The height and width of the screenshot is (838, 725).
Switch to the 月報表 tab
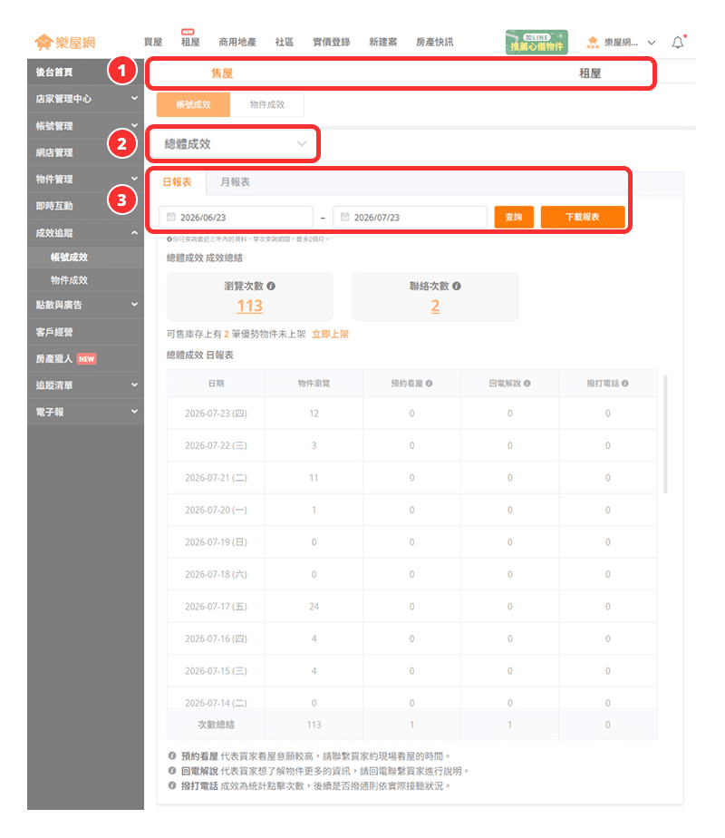click(235, 182)
